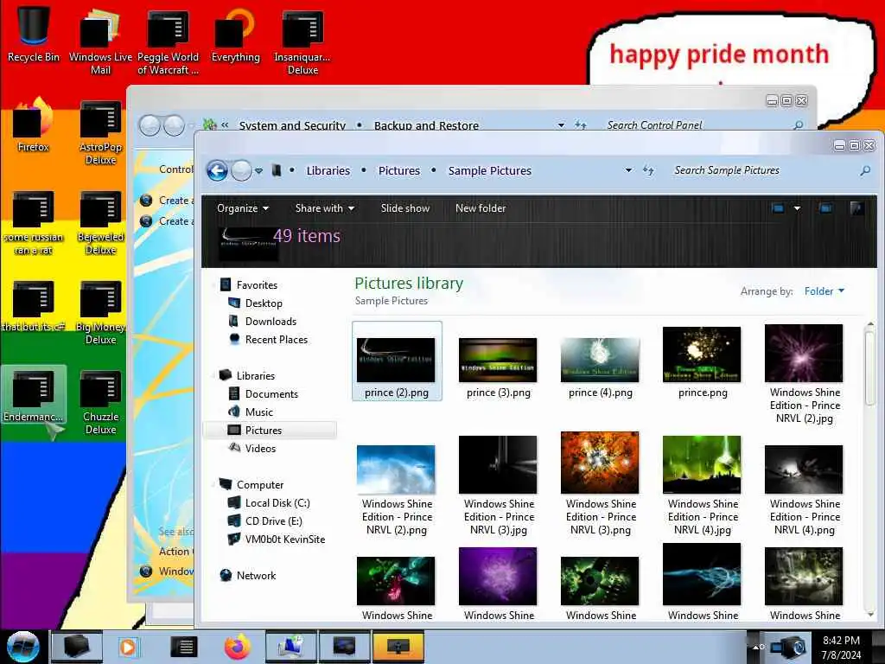Open Bejeweled Deluxe desktop icon
885x664 pixels.
click(100, 221)
